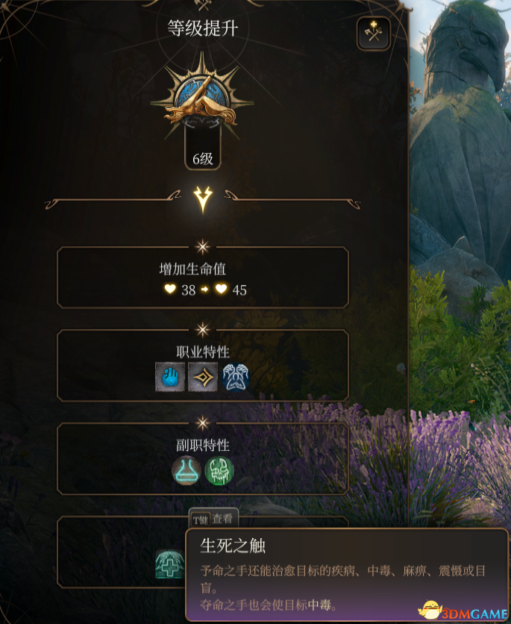Click the T键 查看 inspect hint
Screen dimensions: 511x624
point(213,519)
